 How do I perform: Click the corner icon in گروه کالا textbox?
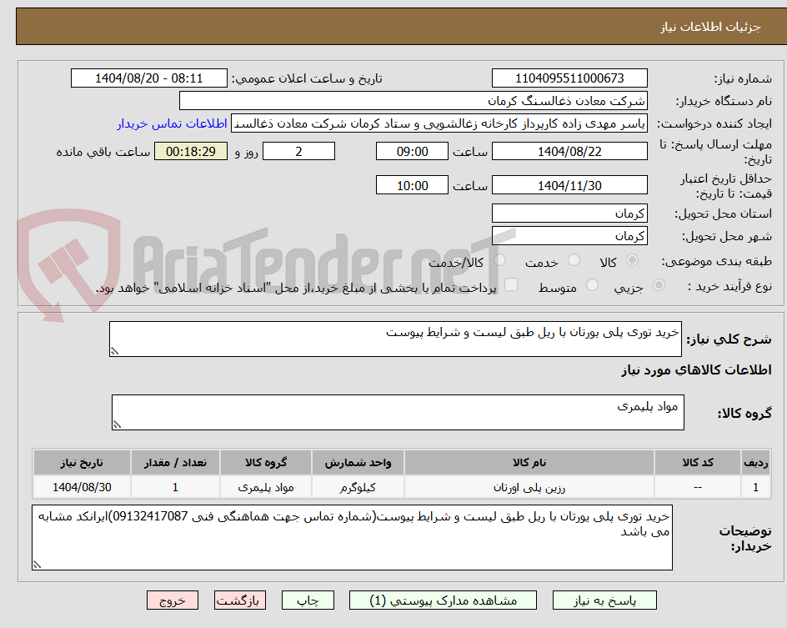(x=117, y=424)
